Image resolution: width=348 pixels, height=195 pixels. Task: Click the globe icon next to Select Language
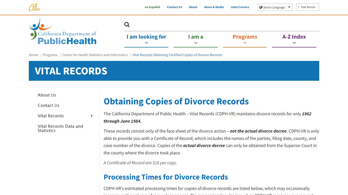(260, 7)
